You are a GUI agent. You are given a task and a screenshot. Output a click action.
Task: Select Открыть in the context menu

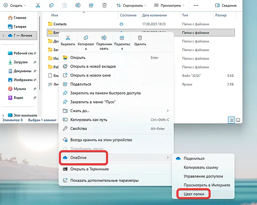pyautogui.click(x=116, y=58)
